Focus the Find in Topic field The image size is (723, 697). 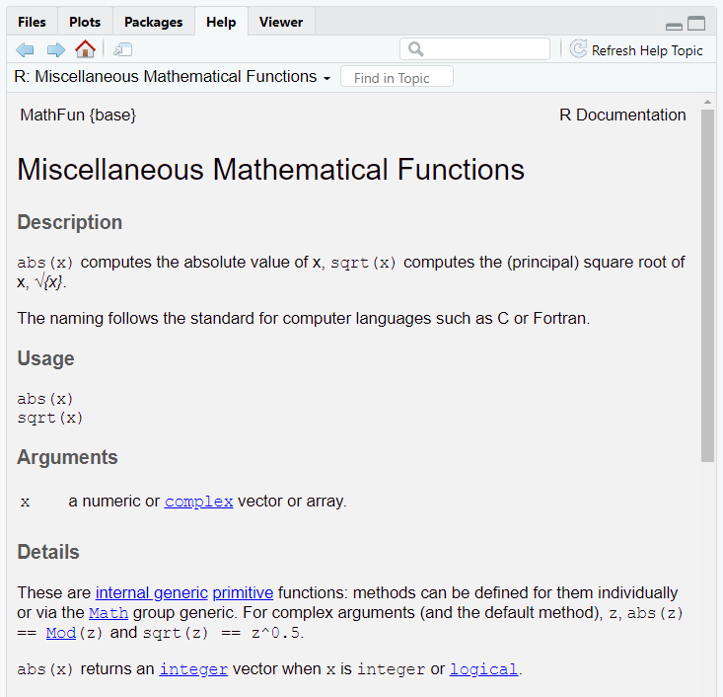point(397,77)
